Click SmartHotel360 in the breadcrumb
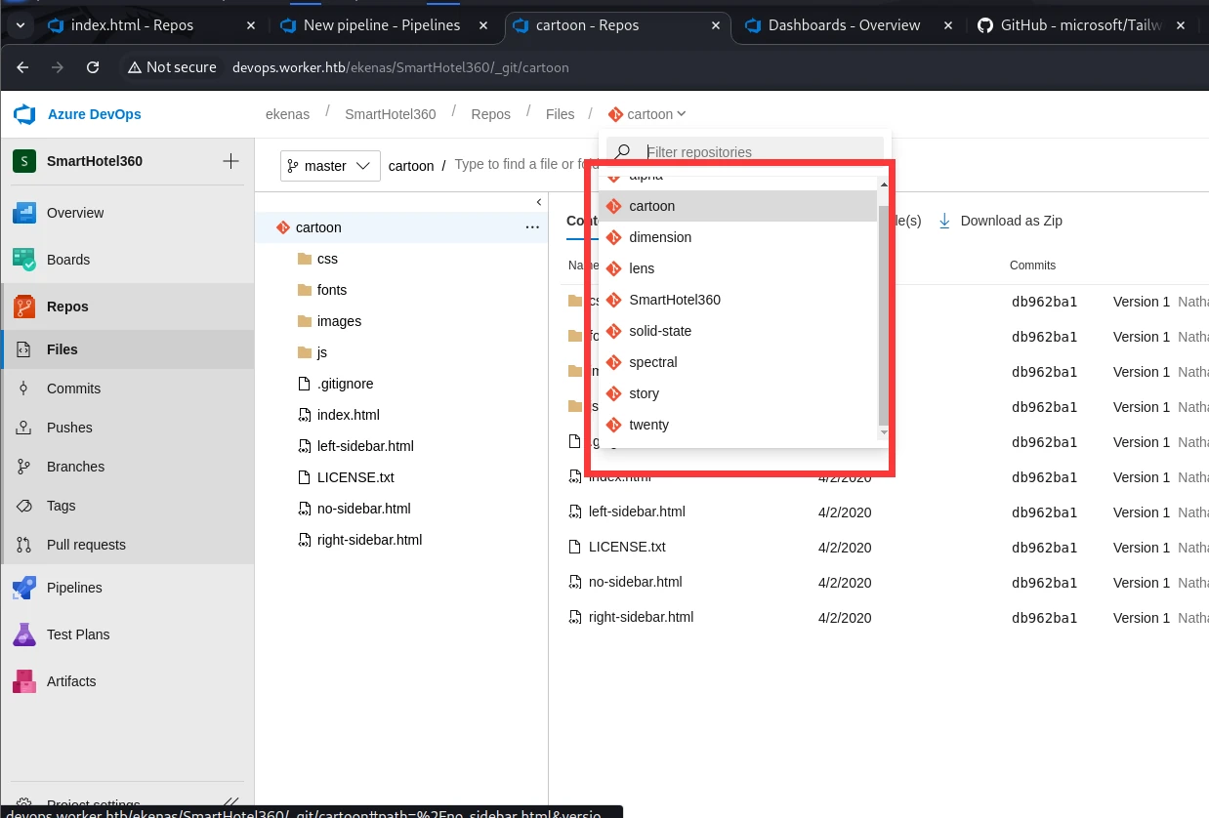Screen dimensions: 1209x818 click(390, 114)
